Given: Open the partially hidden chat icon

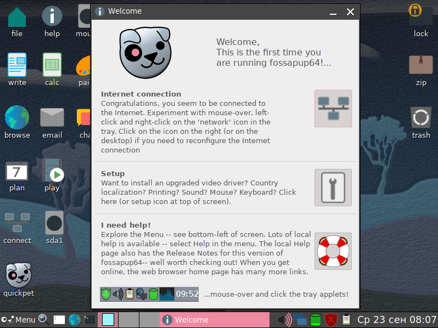Looking at the screenshot, I should [x=83, y=118].
